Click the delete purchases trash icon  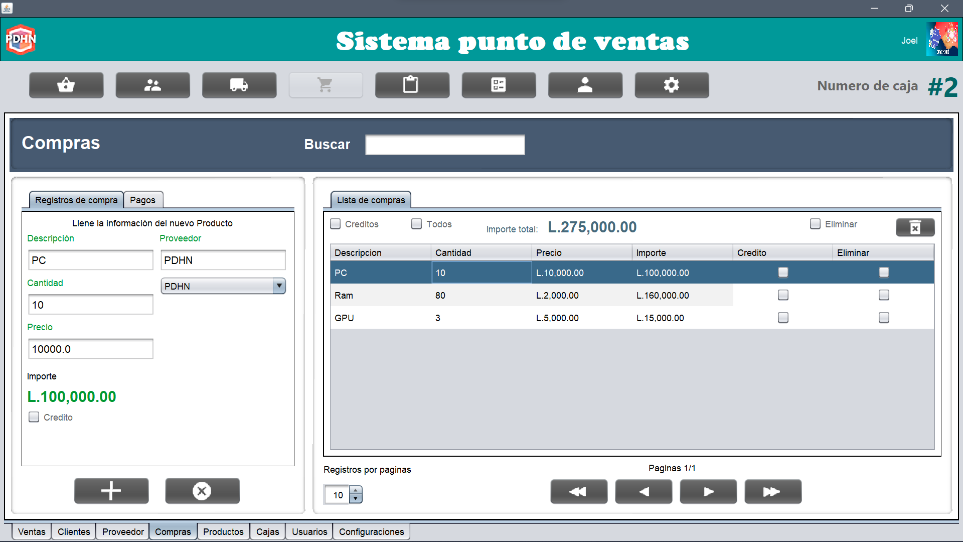click(915, 227)
